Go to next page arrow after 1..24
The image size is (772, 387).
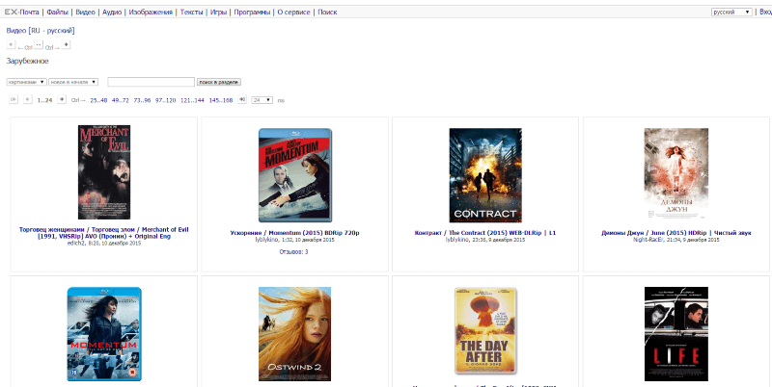tap(62, 100)
